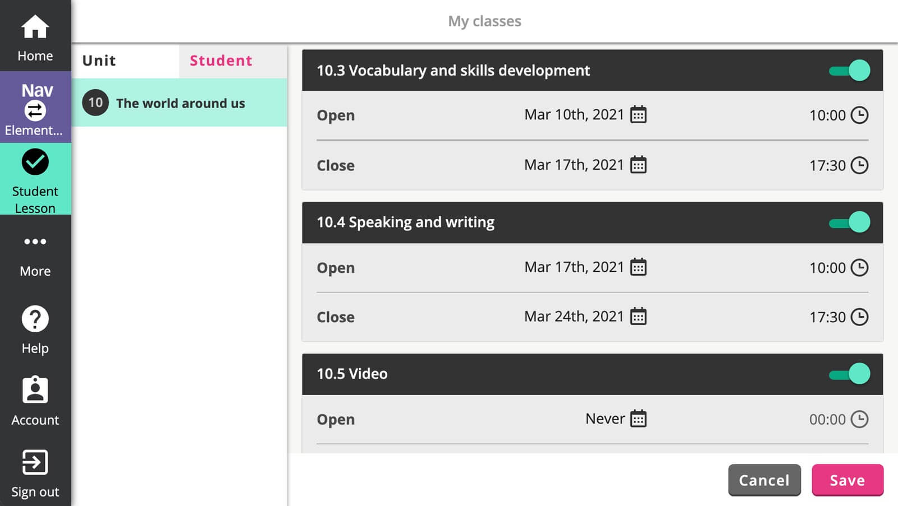The image size is (898, 506).
Task: Switch to the Student tab
Action: click(221, 61)
